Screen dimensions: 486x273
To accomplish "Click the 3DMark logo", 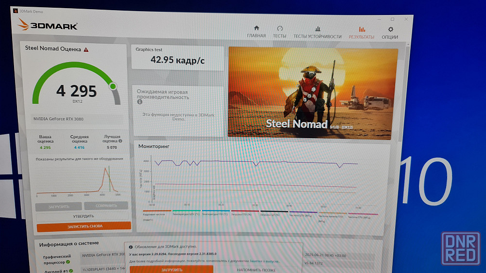I will [48, 25].
